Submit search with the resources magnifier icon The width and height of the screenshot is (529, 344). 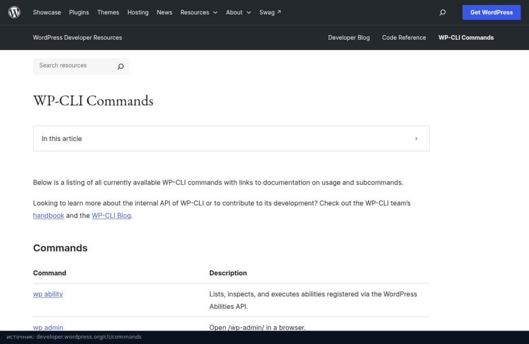click(x=120, y=67)
